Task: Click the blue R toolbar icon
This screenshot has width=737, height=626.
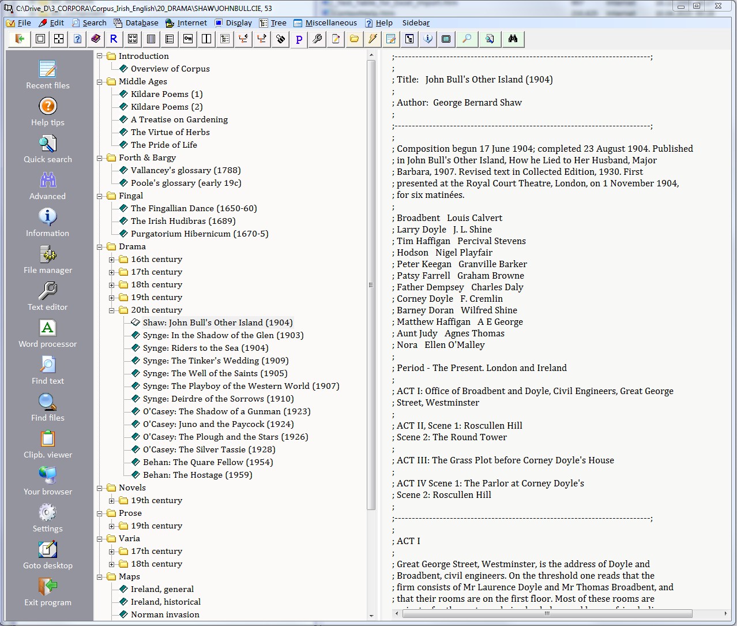Action: [x=114, y=39]
